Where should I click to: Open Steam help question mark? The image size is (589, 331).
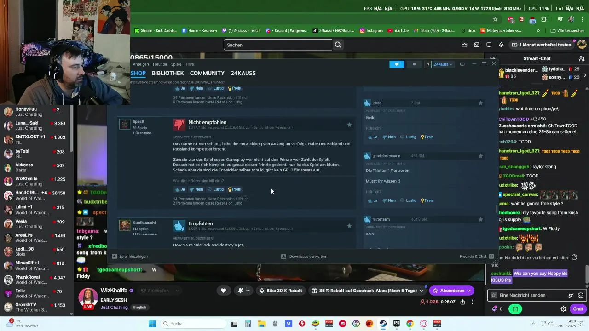(428, 64)
